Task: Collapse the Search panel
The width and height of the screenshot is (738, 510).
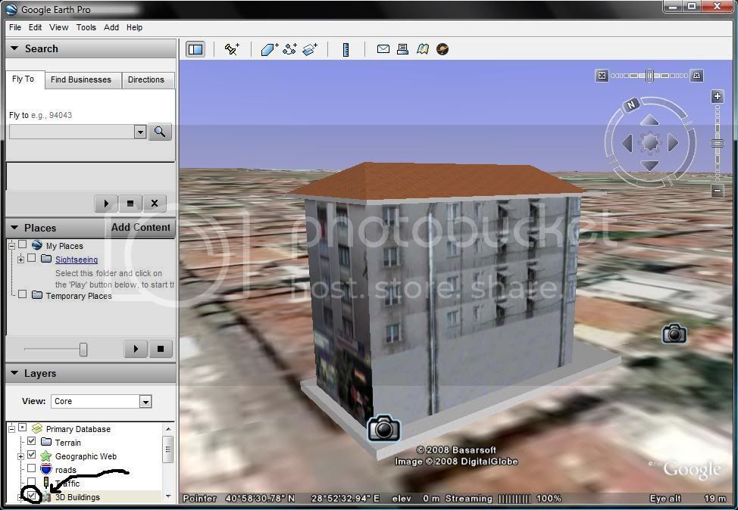Action: [14, 48]
